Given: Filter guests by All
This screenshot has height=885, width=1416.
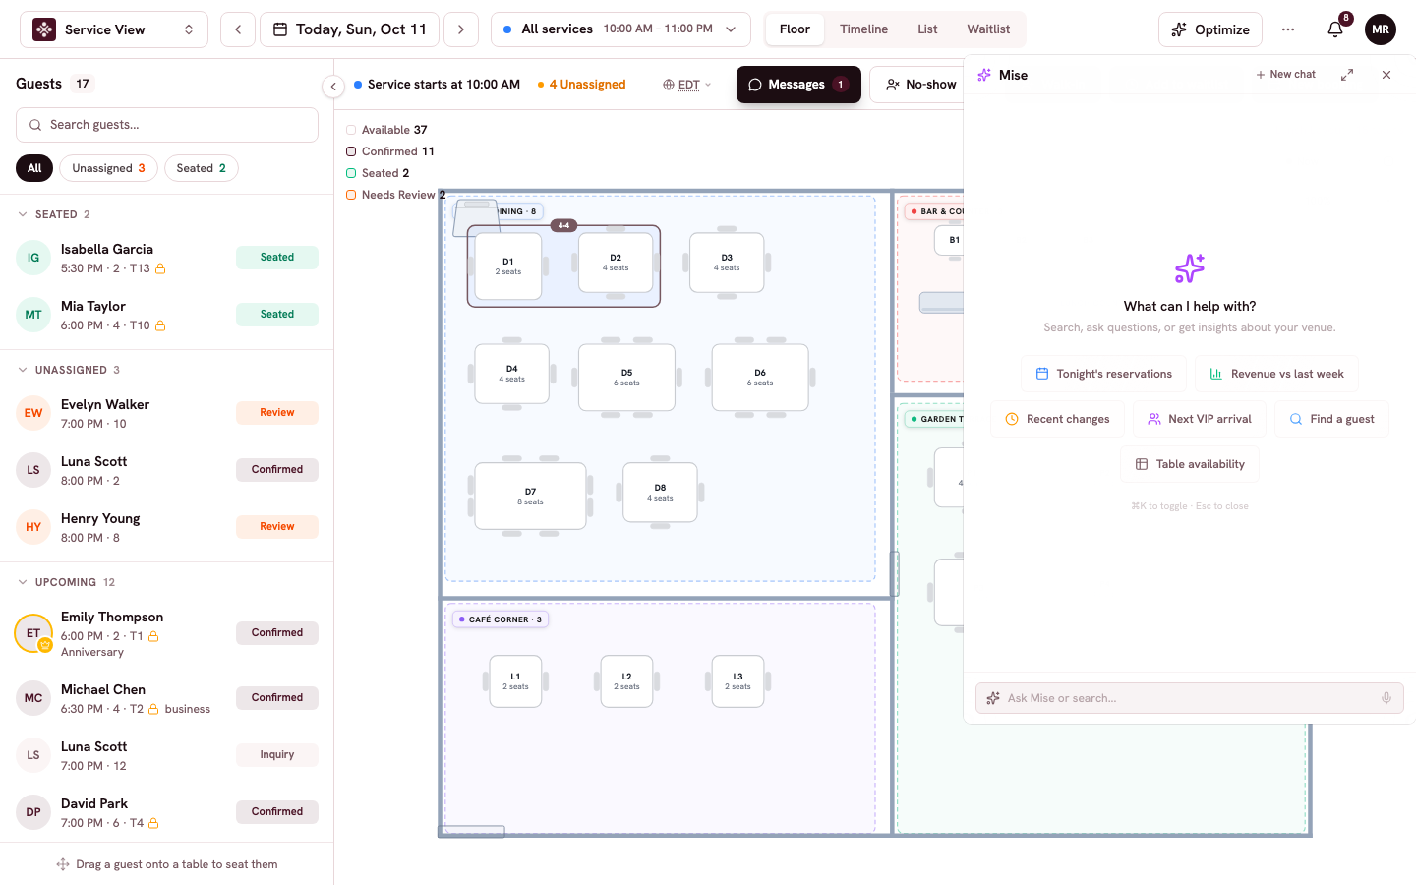Looking at the screenshot, I should (x=34, y=168).
